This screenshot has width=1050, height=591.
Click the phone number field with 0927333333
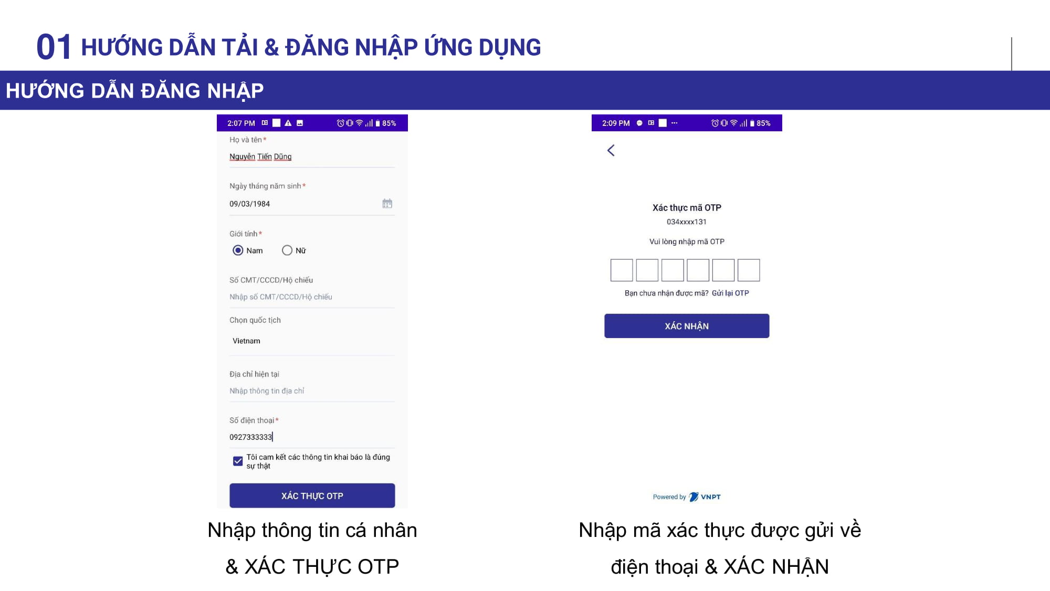coord(312,437)
